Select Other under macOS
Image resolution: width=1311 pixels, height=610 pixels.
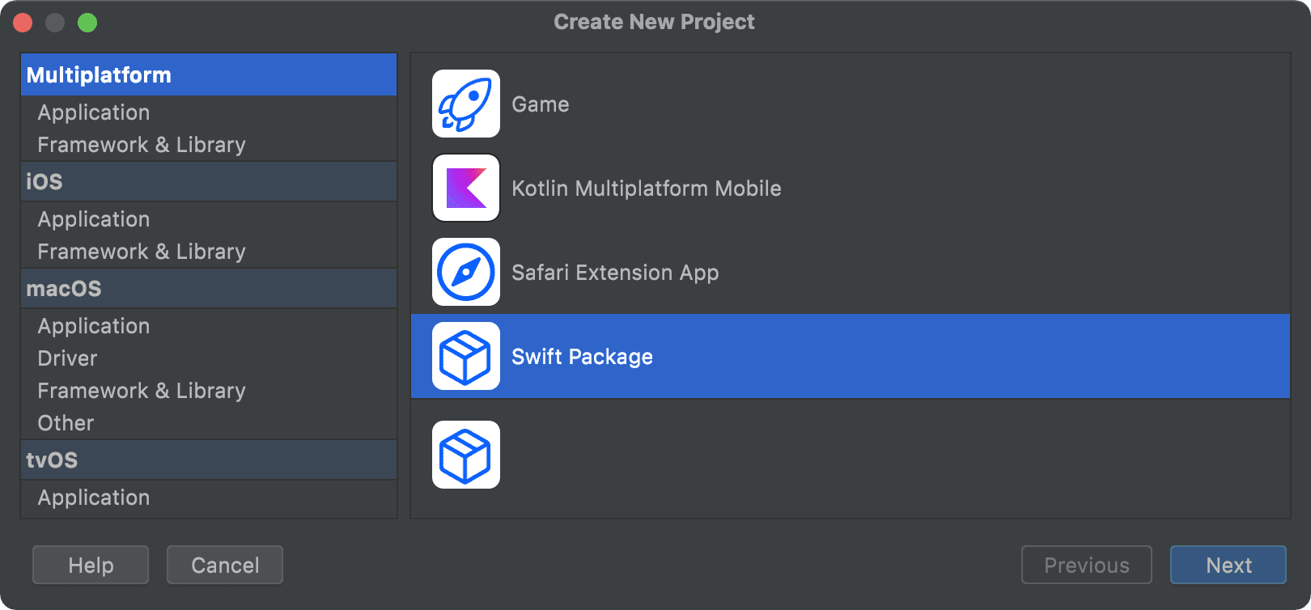coord(209,423)
